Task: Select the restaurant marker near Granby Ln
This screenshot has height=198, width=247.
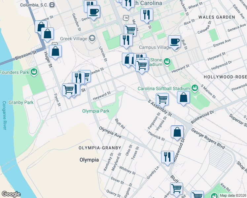Action: (167, 157)
